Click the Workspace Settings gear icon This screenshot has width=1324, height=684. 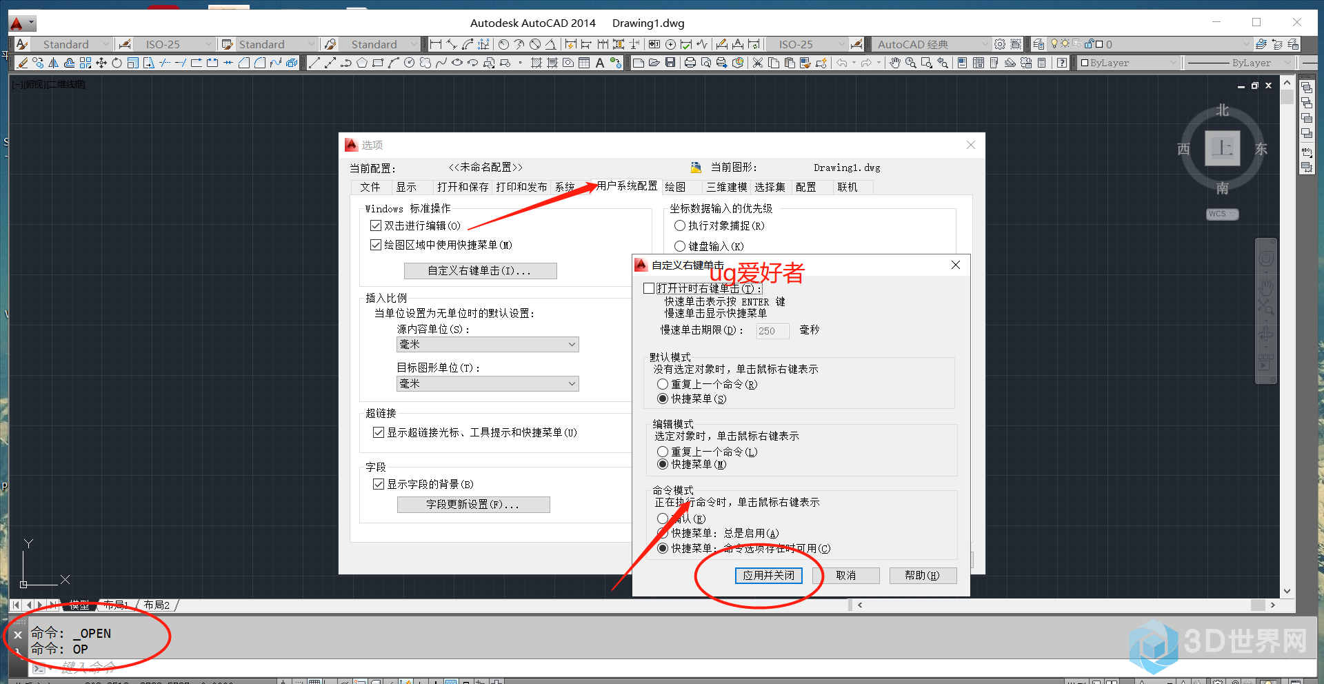click(x=1000, y=44)
